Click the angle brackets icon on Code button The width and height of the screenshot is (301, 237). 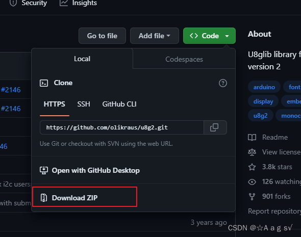[194, 36]
